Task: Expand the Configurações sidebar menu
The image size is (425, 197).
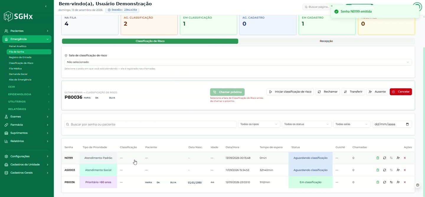Action: tap(27, 156)
